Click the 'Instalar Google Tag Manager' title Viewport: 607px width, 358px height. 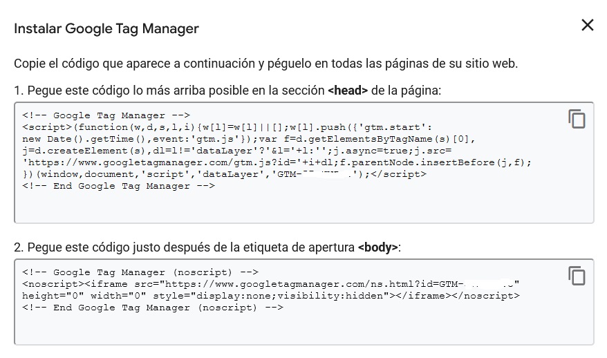tap(106, 28)
